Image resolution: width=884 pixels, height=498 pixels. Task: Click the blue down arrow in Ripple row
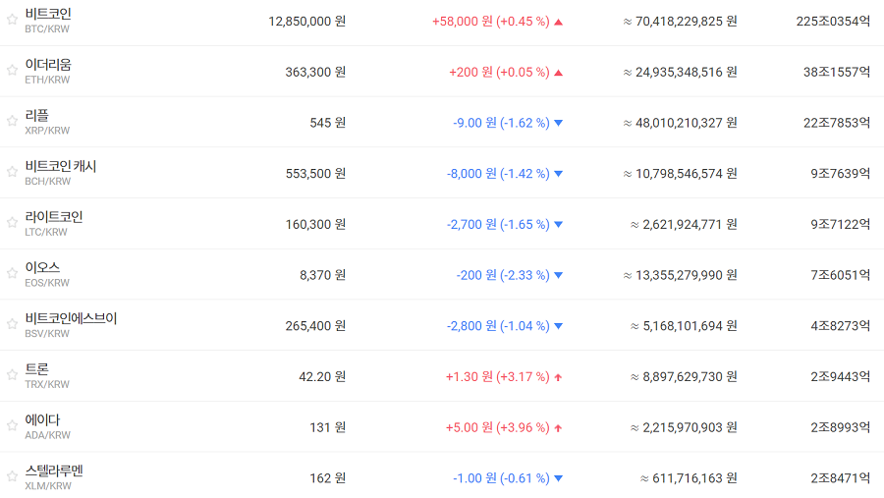(559, 123)
